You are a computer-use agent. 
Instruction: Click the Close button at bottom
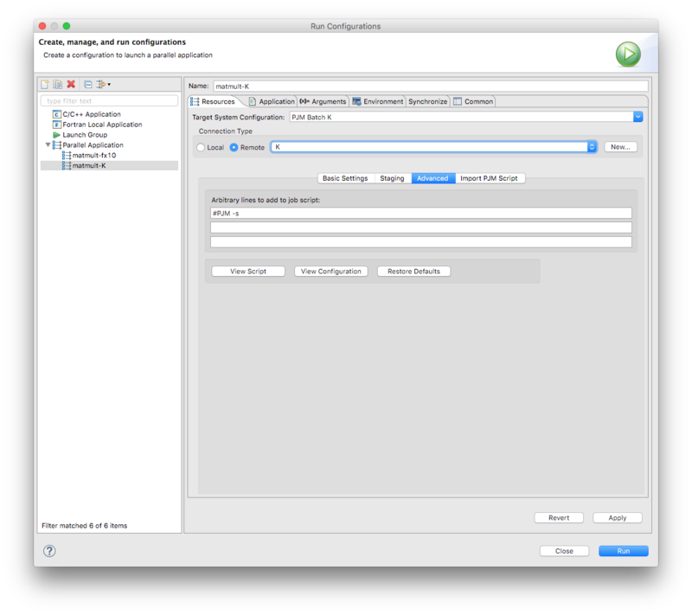click(564, 551)
